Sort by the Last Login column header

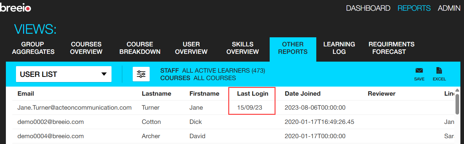[x=253, y=94]
